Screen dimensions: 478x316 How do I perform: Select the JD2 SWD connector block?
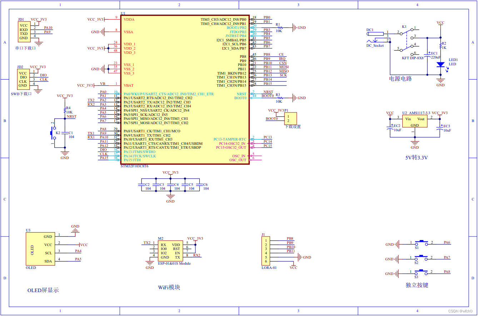(23, 79)
